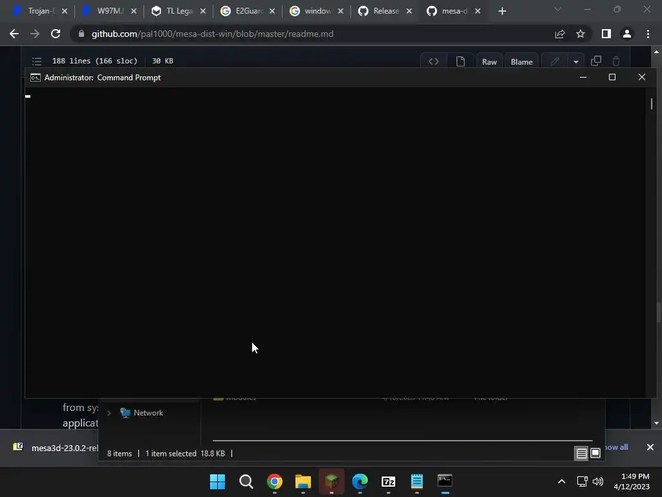
Task: Bookmark this page with star
Action: pos(581,34)
